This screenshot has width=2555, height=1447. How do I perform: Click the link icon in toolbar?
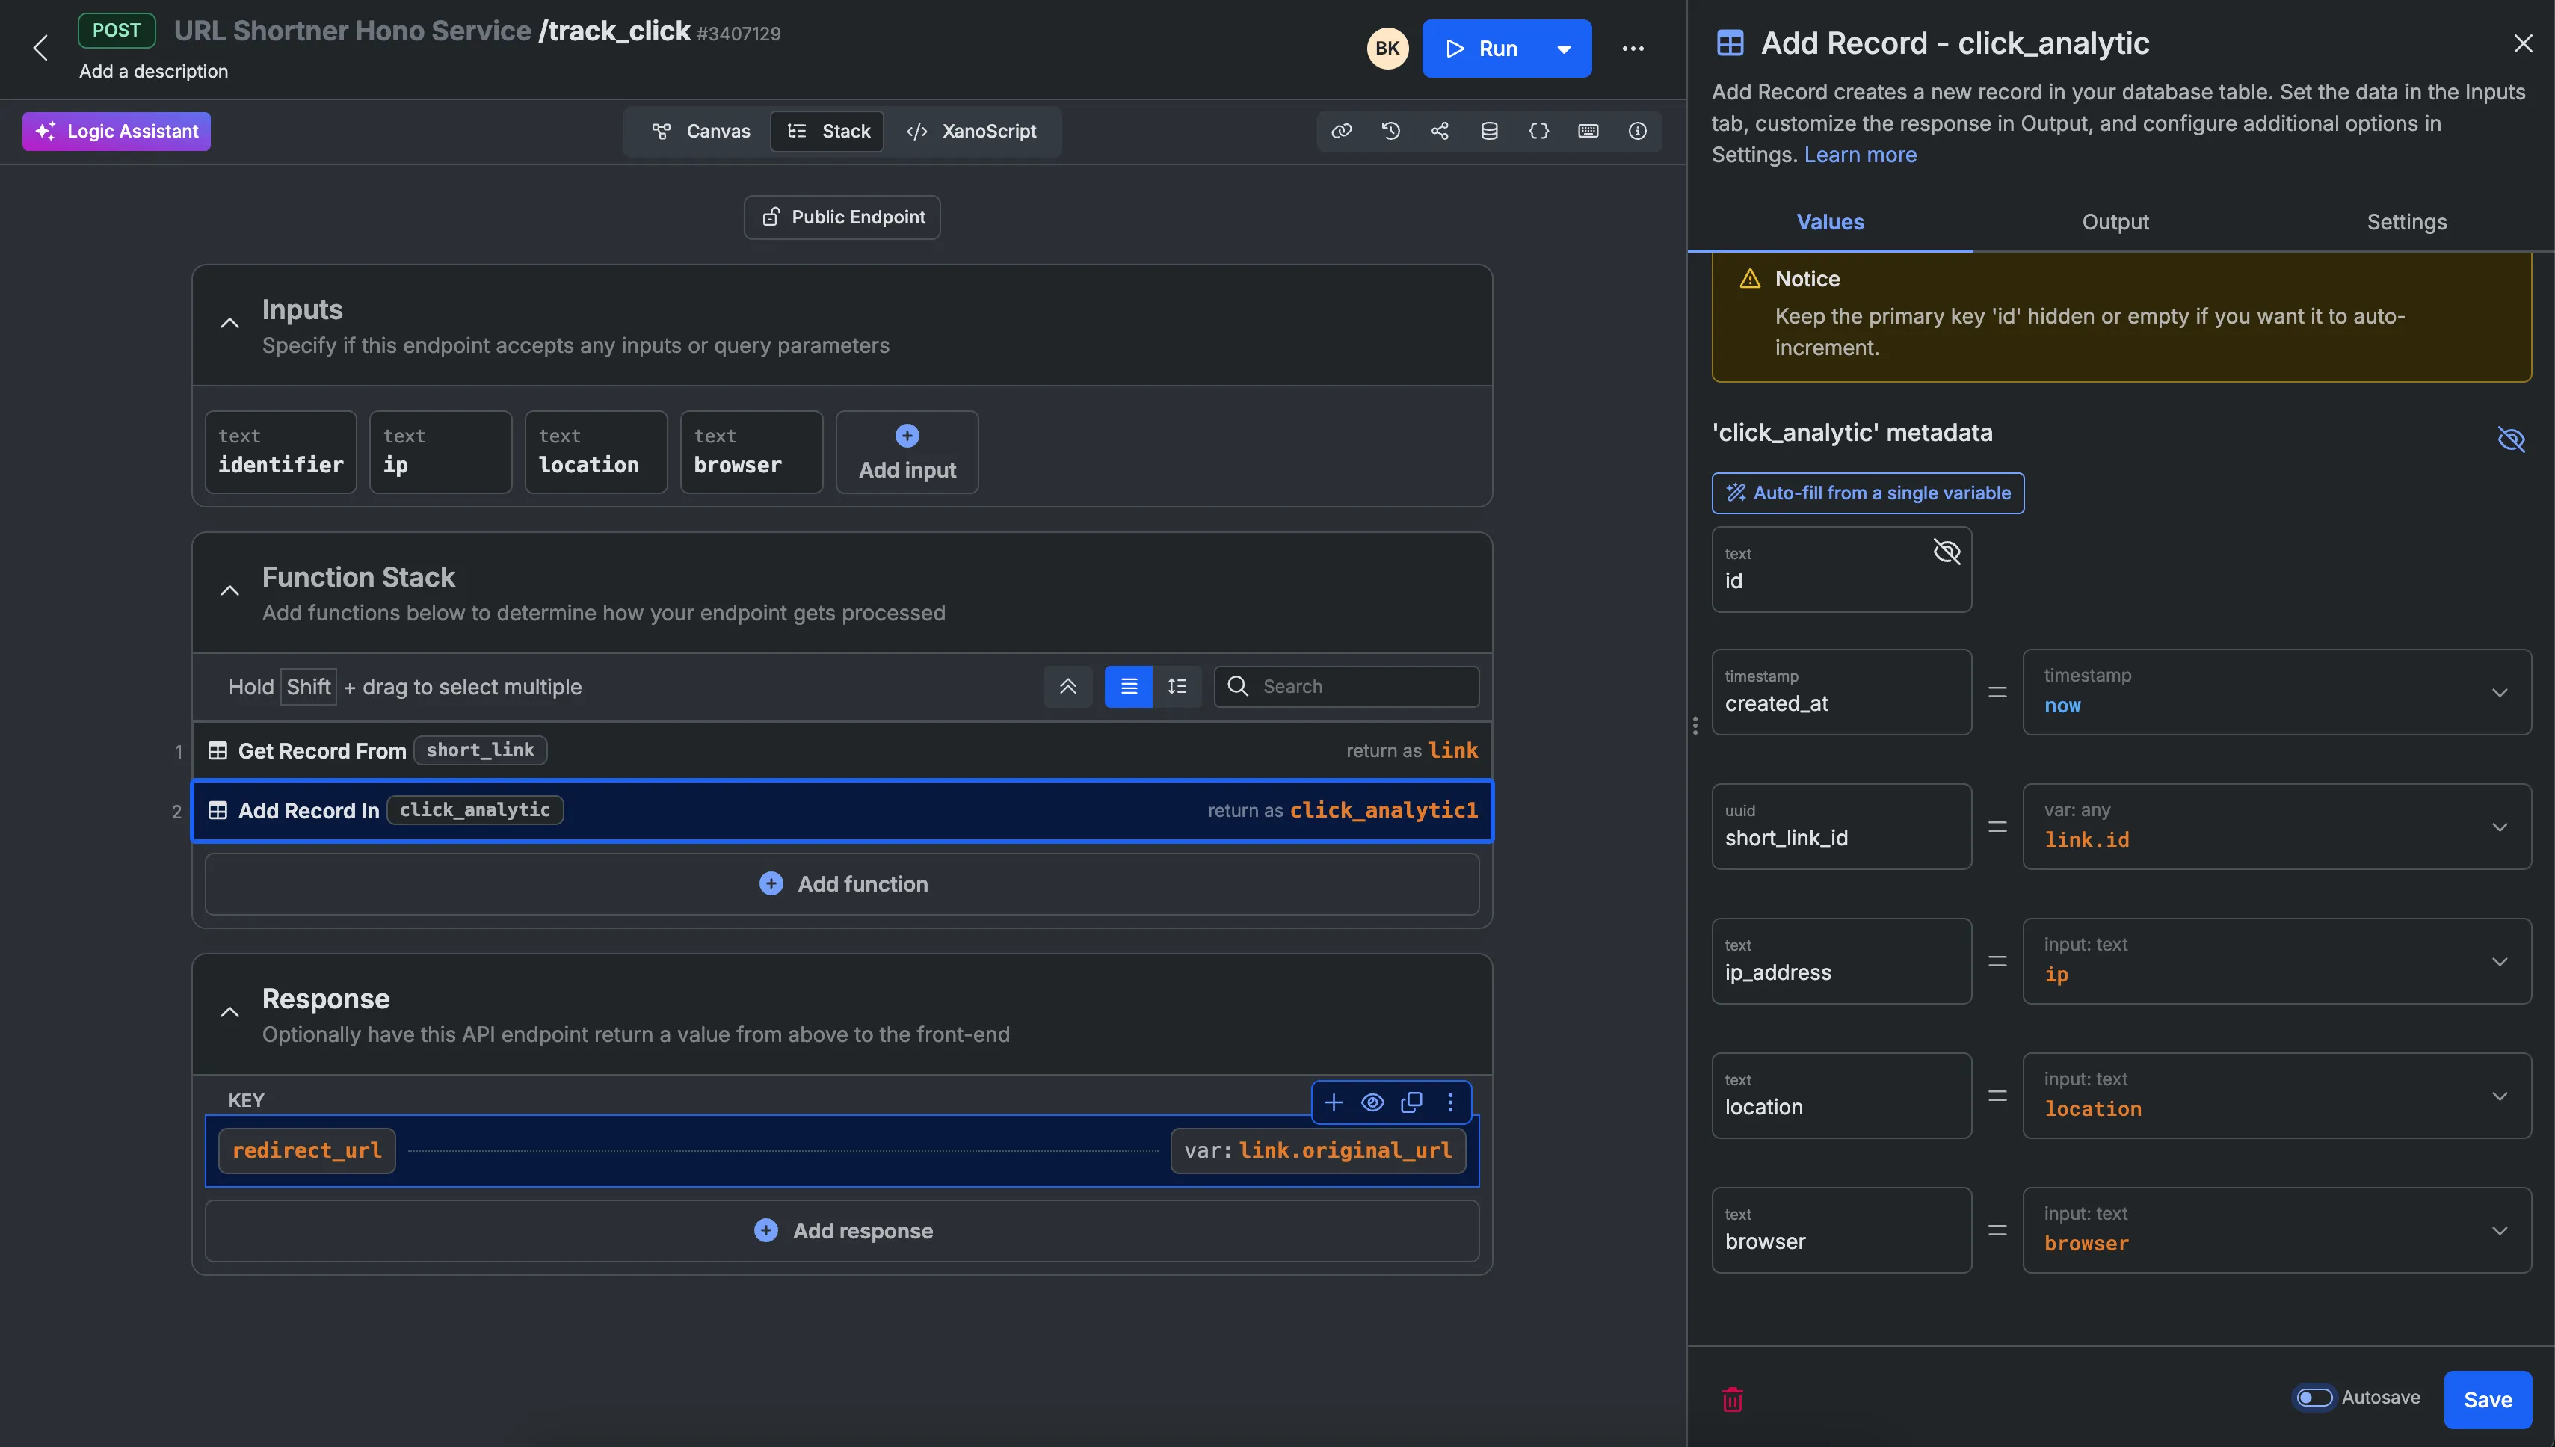coord(1342,132)
